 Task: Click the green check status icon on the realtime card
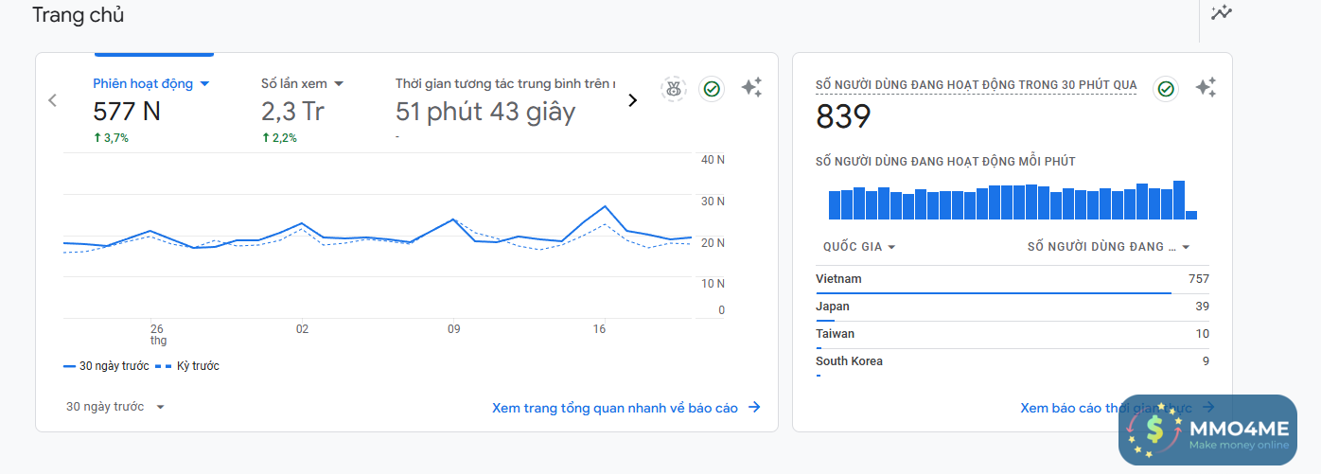tap(1166, 89)
